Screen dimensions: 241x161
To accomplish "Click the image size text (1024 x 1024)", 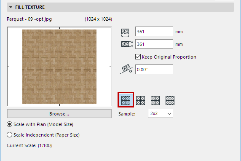I will click(98, 19).
